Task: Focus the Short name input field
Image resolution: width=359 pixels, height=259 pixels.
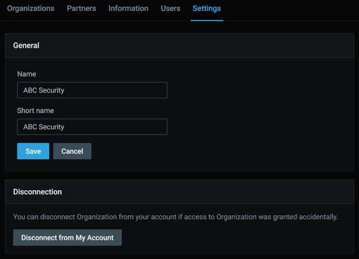Action: tap(92, 126)
